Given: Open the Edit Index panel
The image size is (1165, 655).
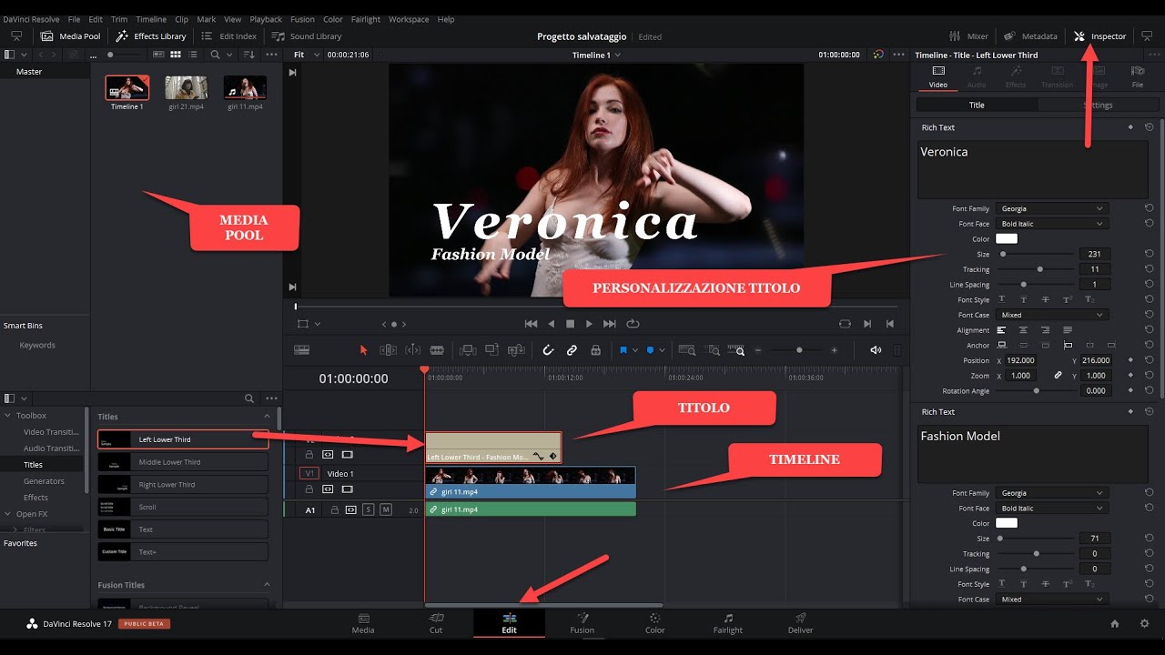Looking at the screenshot, I should (x=229, y=36).
